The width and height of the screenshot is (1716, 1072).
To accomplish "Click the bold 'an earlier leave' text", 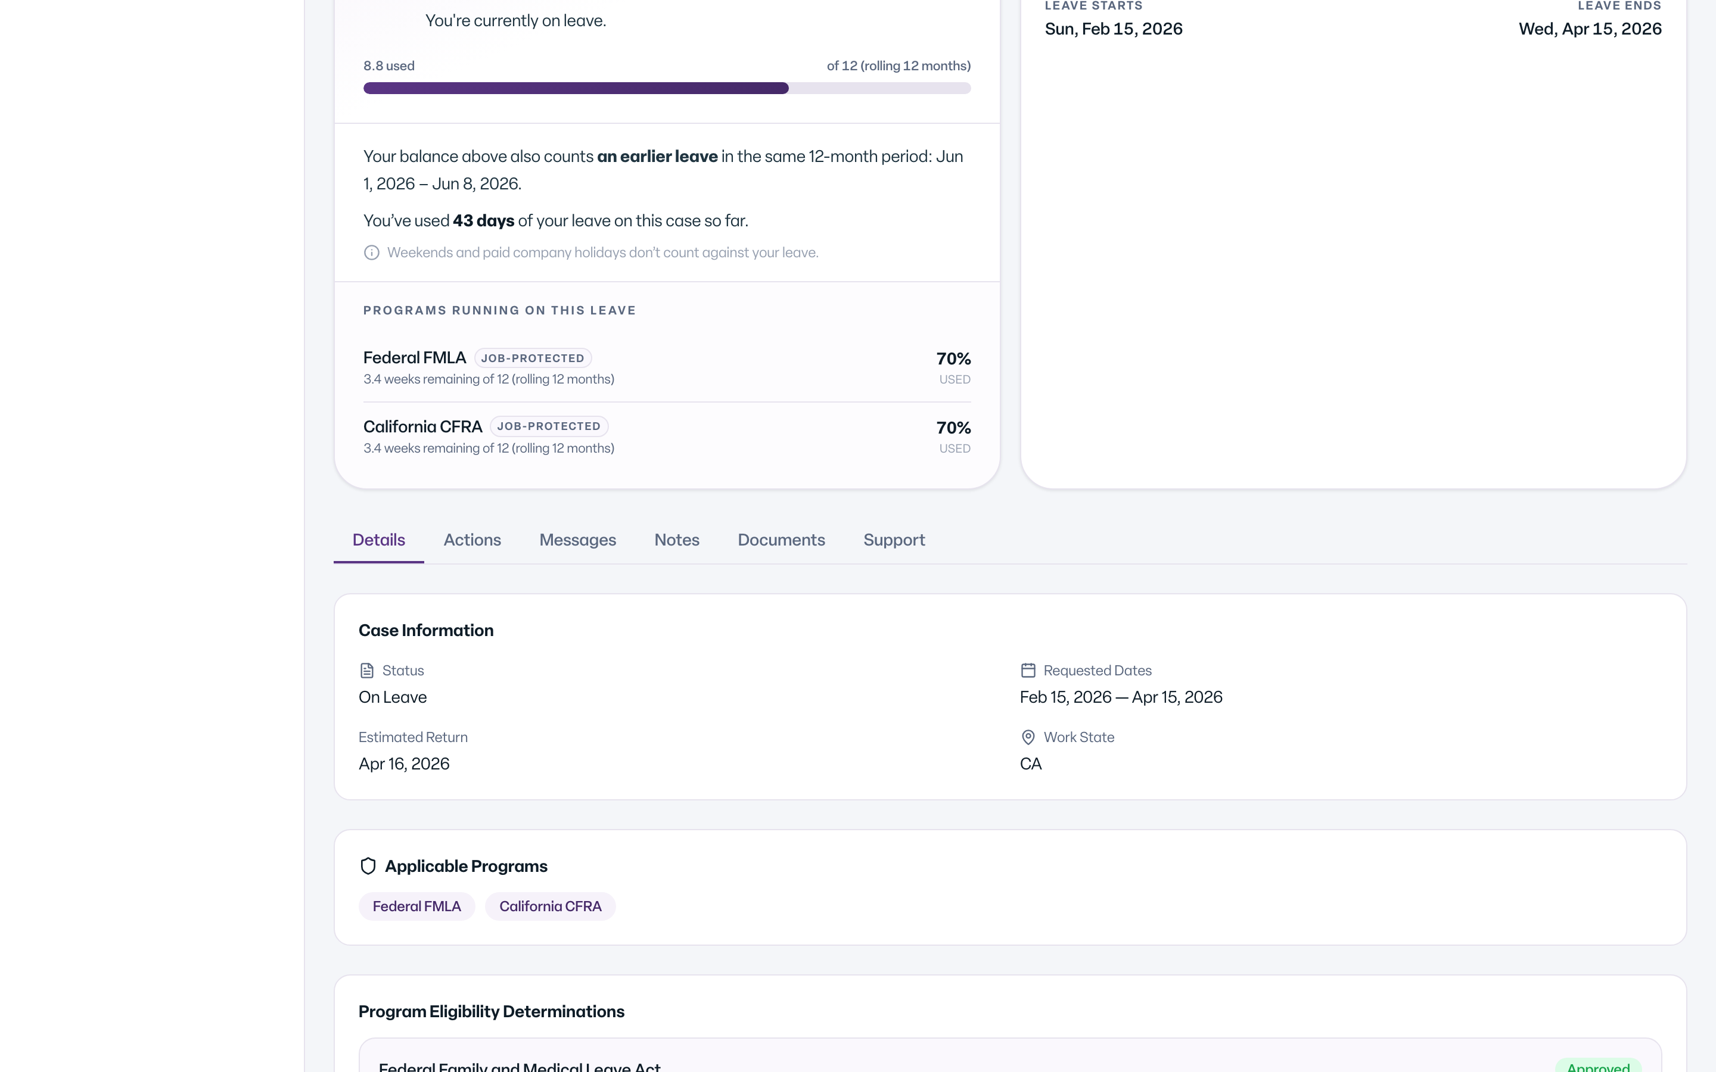I will click(x=657, y=157).
